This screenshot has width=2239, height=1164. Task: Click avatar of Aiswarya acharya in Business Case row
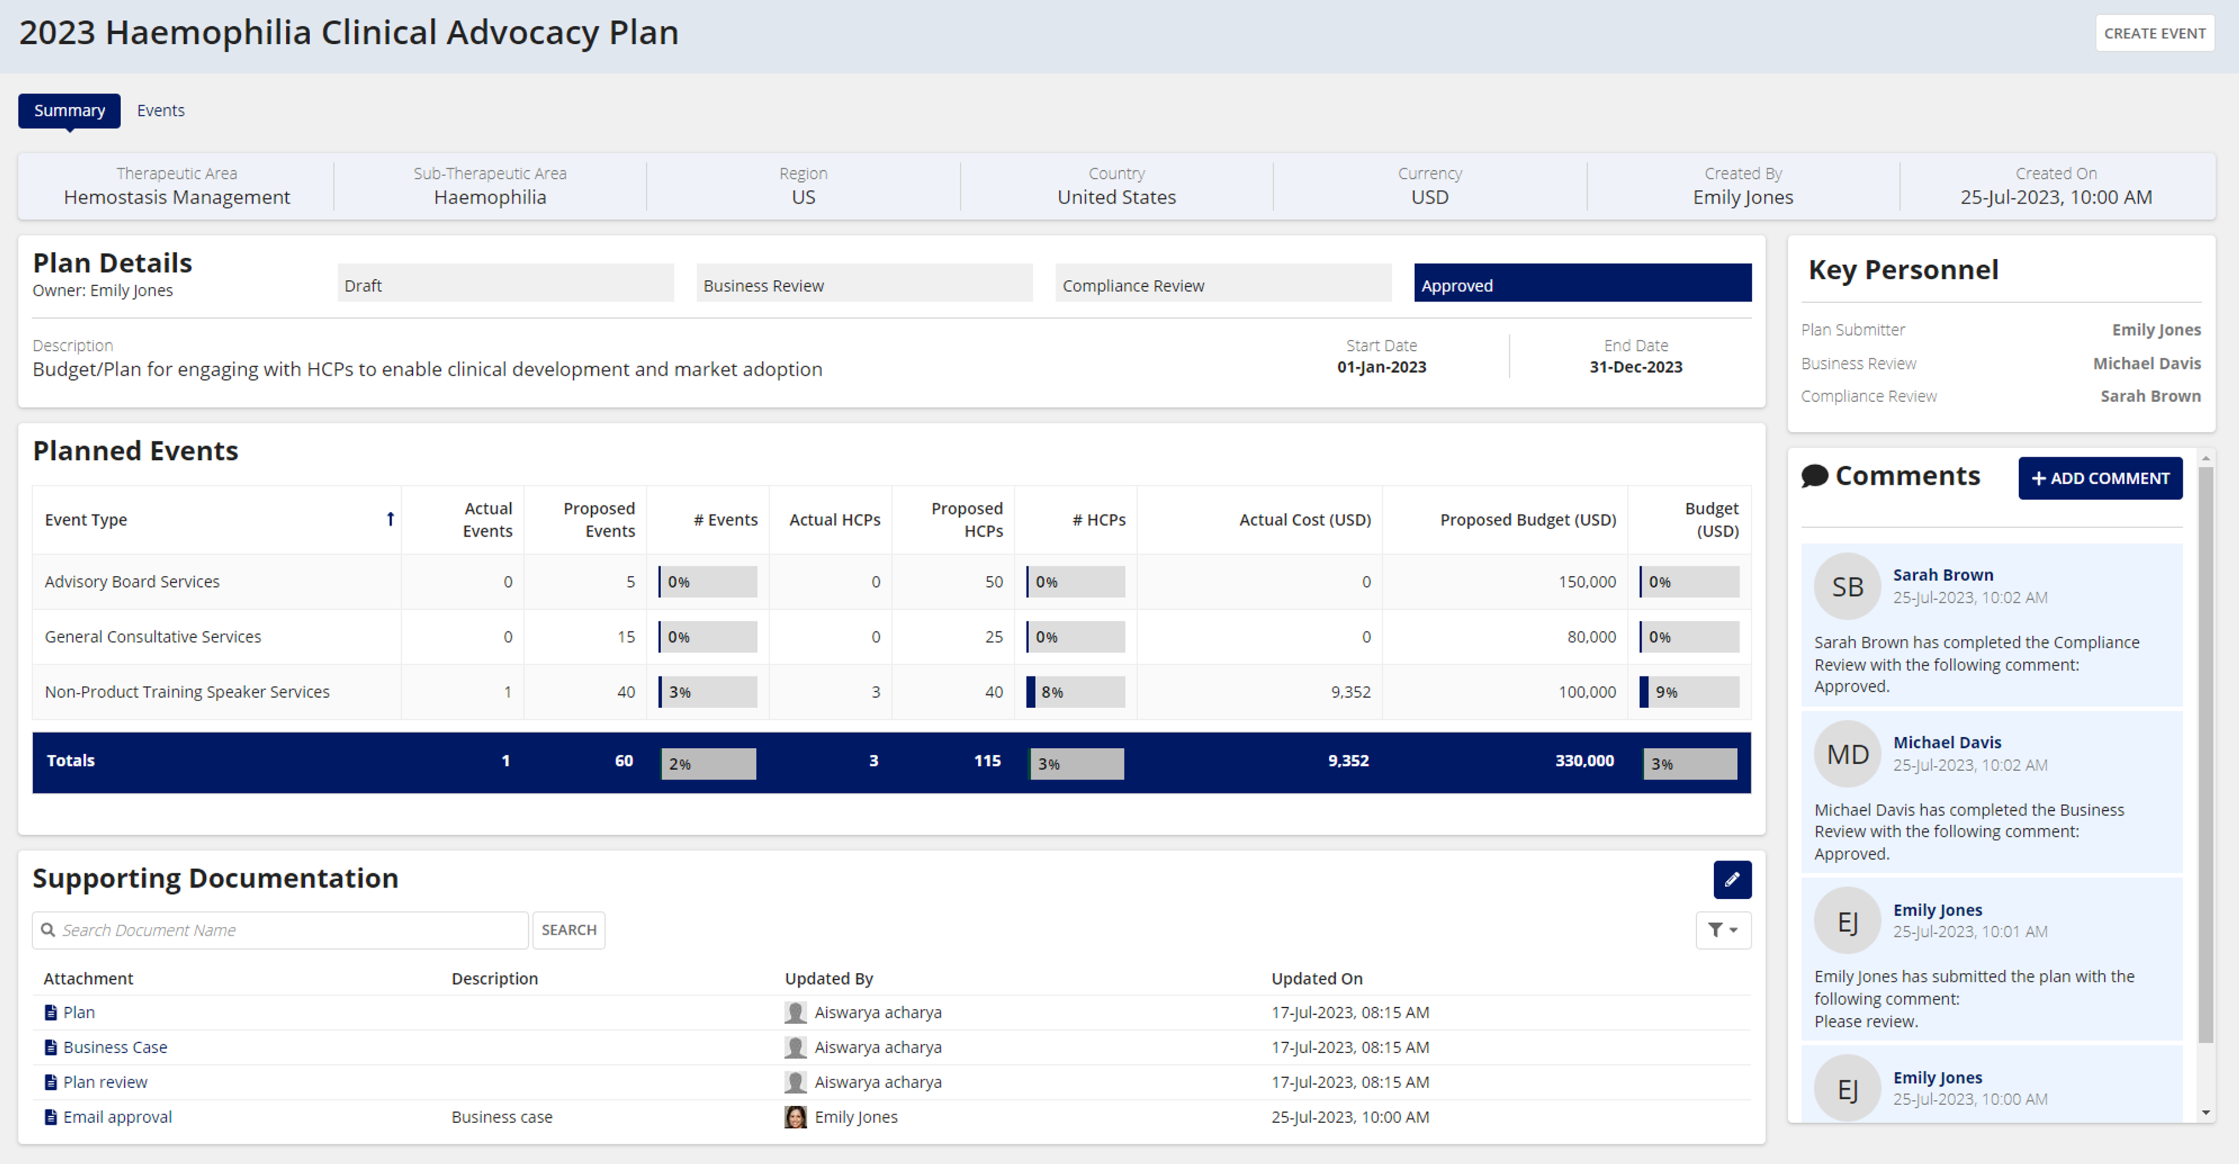pos(794,1047)
